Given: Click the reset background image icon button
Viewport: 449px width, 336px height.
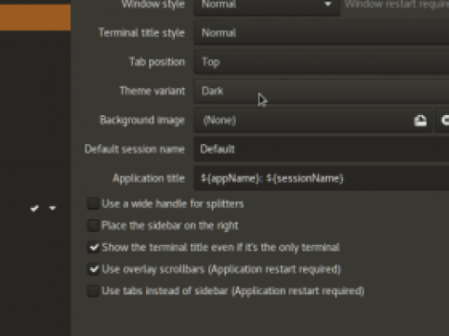Looking at the screenshot, I should click(442, 120).
